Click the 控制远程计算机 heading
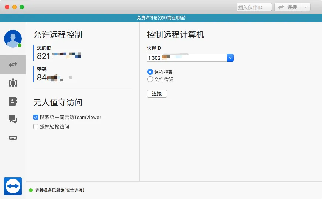The image size is (322, 199). point(175,35)
